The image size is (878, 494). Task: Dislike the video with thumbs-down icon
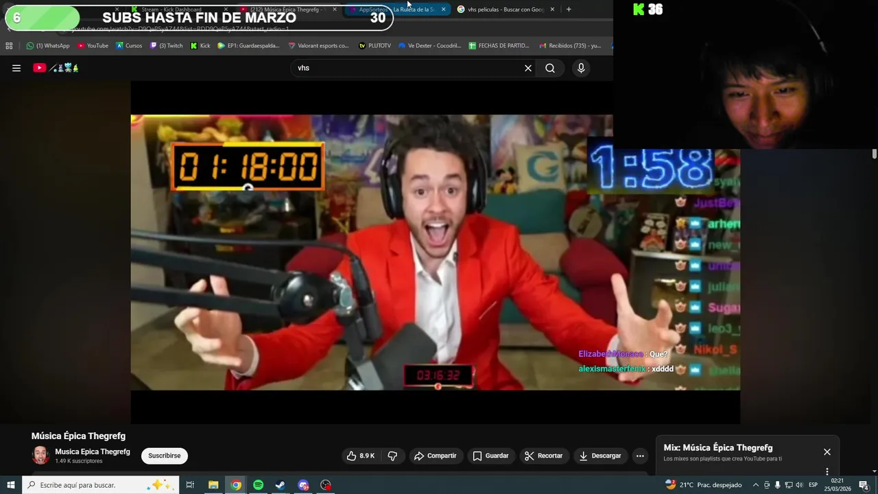tap(392, 456)
